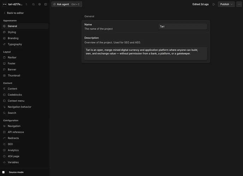Open General settings in sidebar
243x176 pixels.
pos(25,26)
